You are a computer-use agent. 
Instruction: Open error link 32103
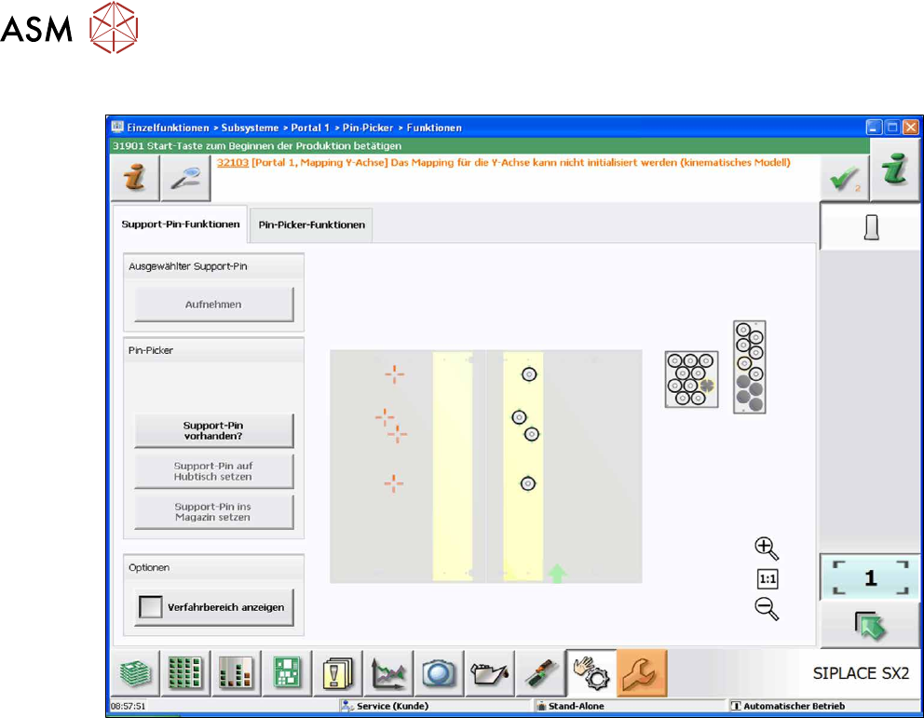pos(232,163)
